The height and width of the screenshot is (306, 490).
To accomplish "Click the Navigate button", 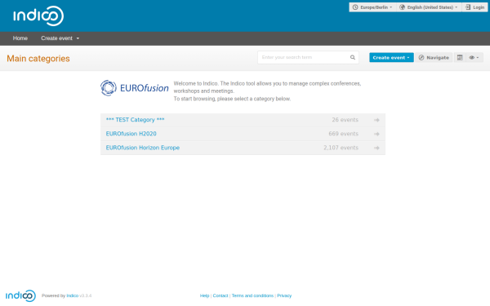I will (434, 57).
